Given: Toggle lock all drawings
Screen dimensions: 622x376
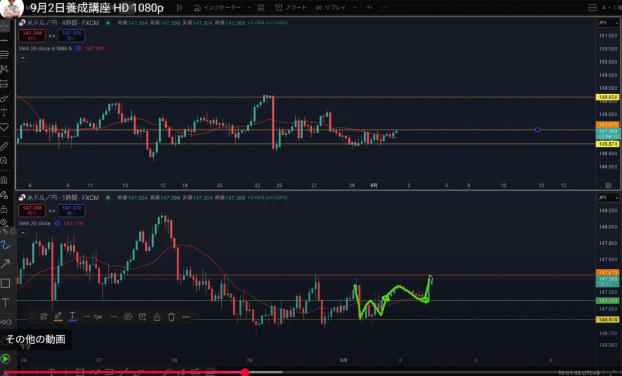Looking at the screenshot, I should click(5, 209).
